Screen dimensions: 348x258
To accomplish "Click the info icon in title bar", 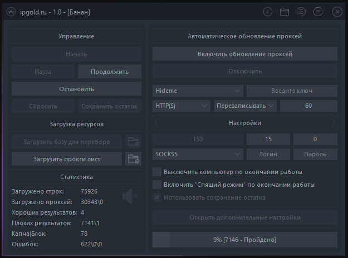I will [268, 11].
